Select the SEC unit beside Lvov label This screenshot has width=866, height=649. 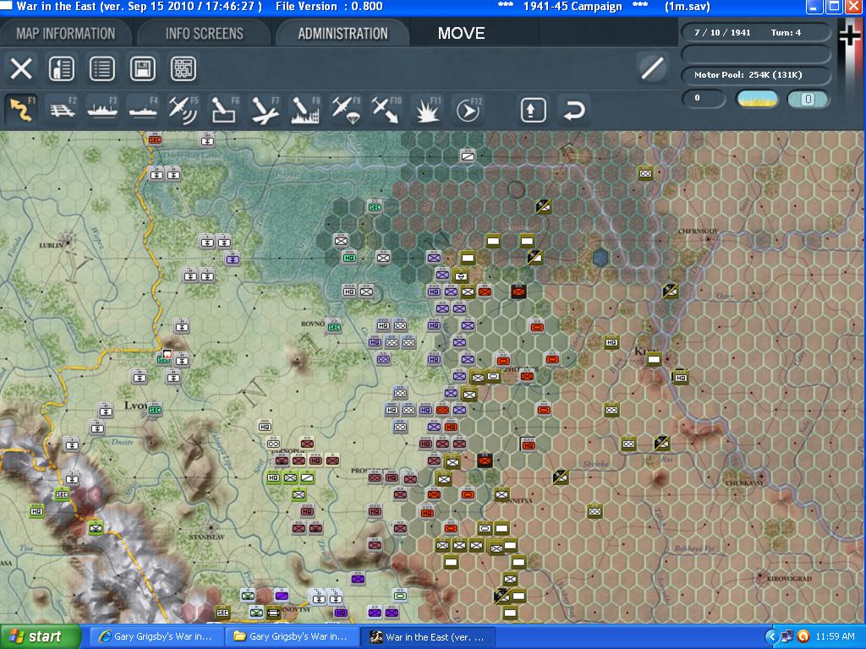click(x=156, y=410)
